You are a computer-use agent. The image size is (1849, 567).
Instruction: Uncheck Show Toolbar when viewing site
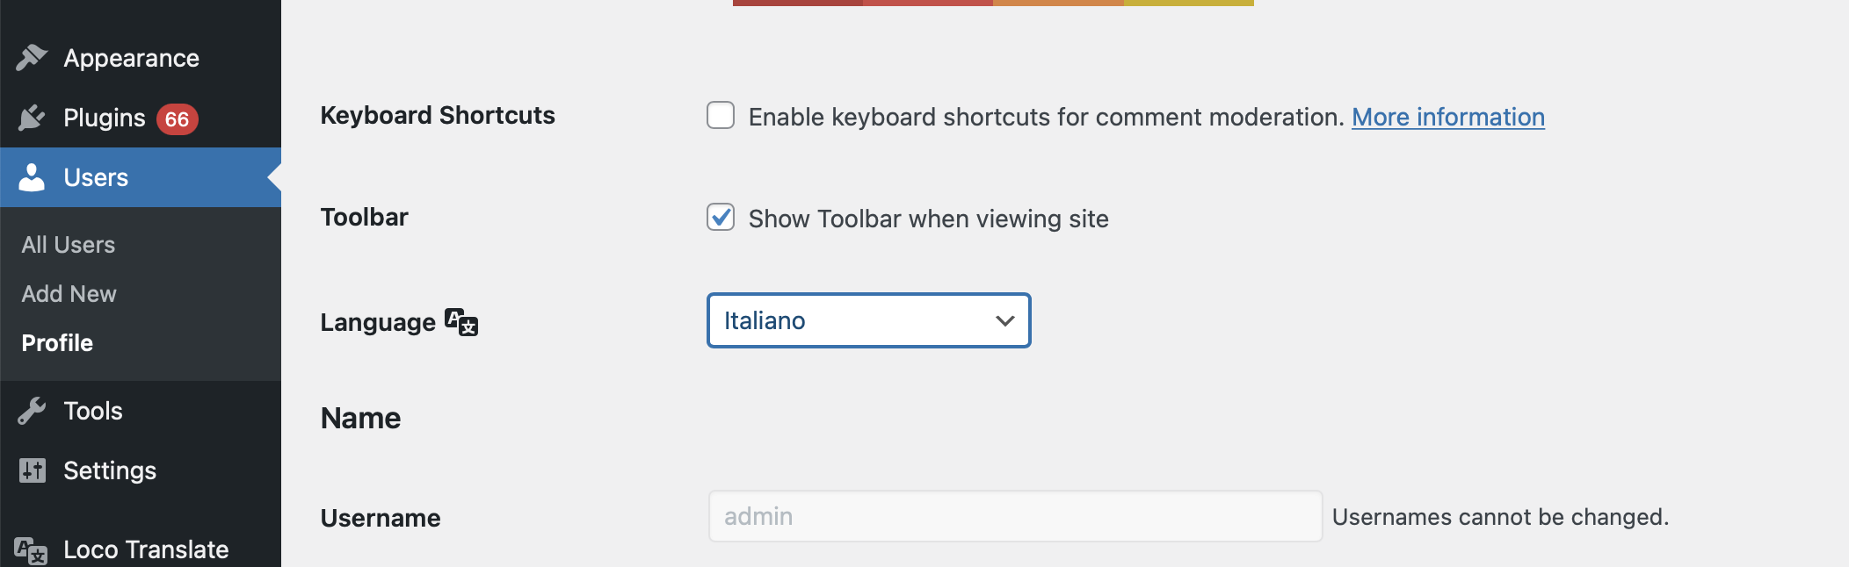(721, 217)
